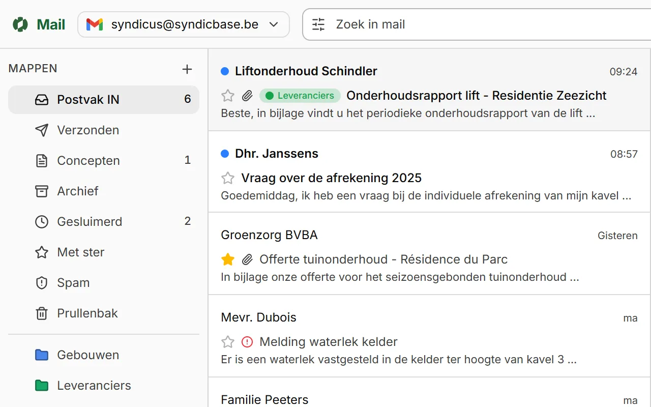Click sender name Mevr. Dubois
Viewport: 651px width, 407px height.
pos(258,317)
